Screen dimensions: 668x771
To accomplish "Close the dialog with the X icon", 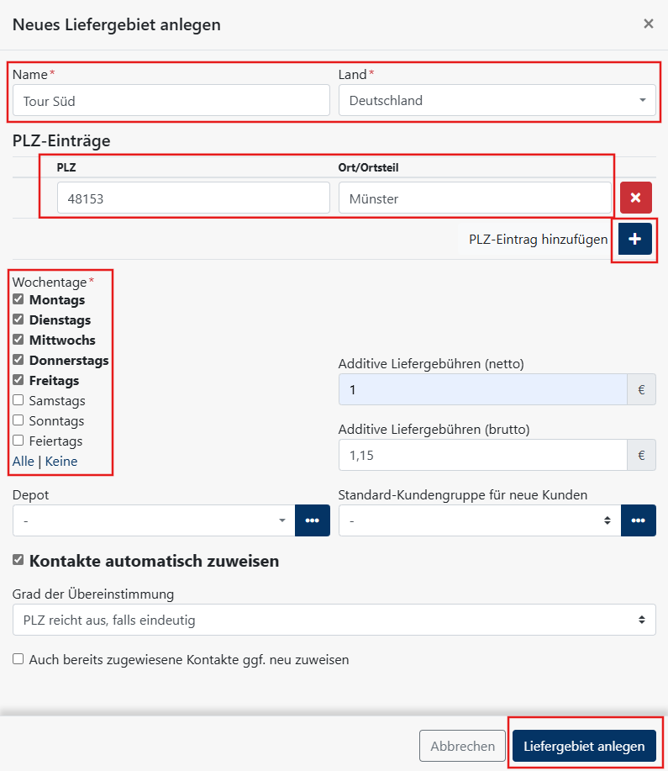I will (648, 24).
